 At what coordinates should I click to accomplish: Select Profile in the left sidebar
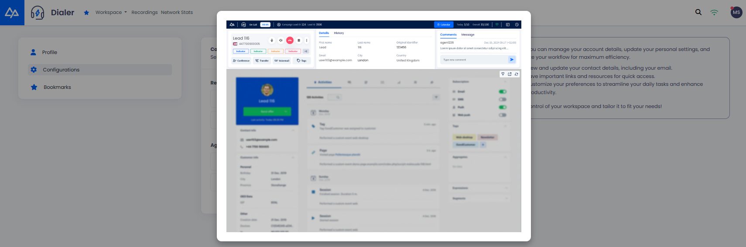100,52
